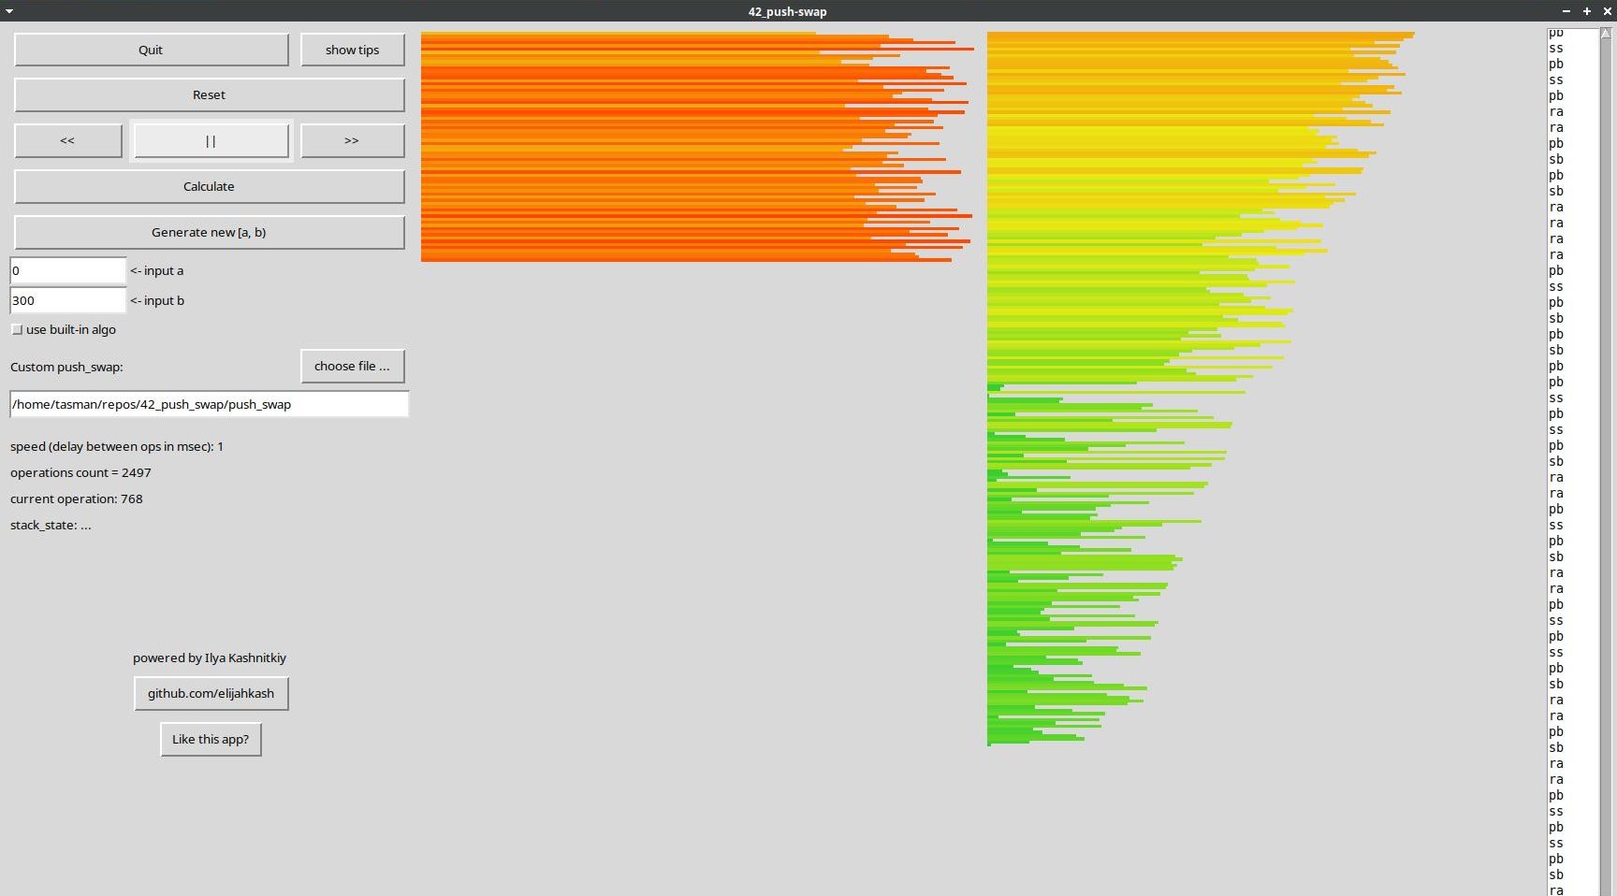Click the powered by Ilya Kashnitkiy text

pos(210,658)
